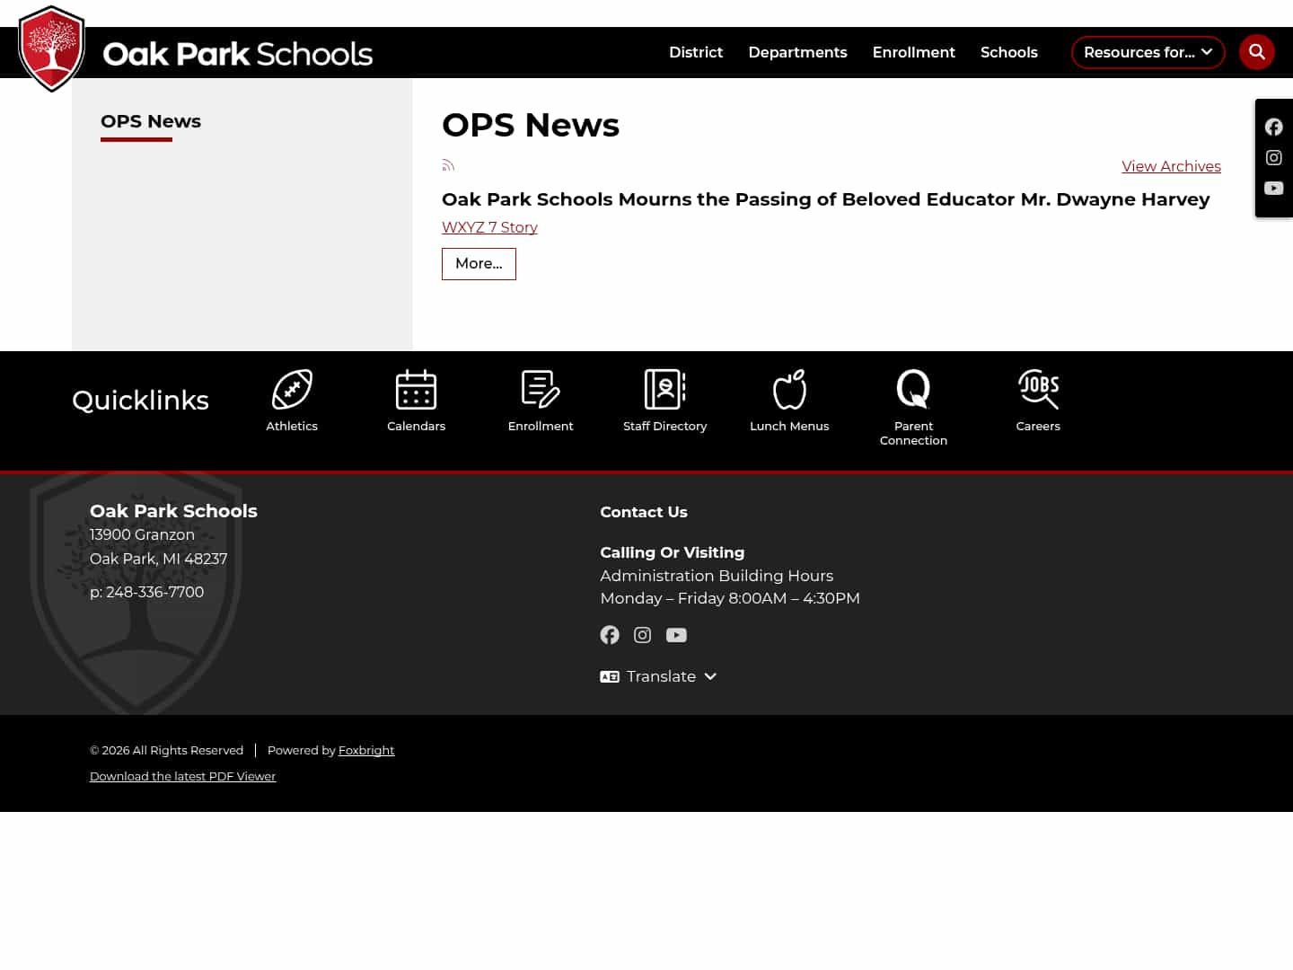Expand the Resources for... dropdown
The width and height of the screenshot is (1293, 970).
pos(1148,52)
